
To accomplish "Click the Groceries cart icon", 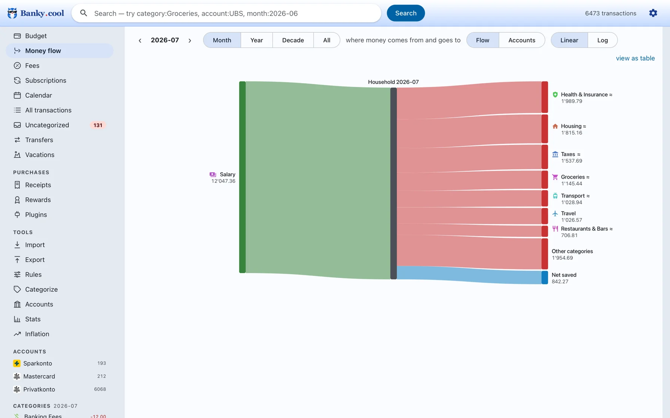I will pyautogui.click(x=555, y=177).
